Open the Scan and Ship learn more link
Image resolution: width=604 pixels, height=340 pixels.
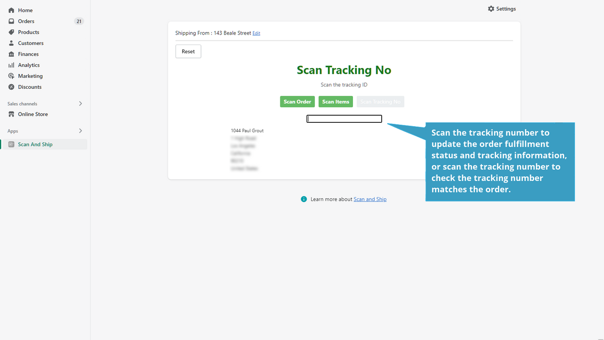click(370, 199)
